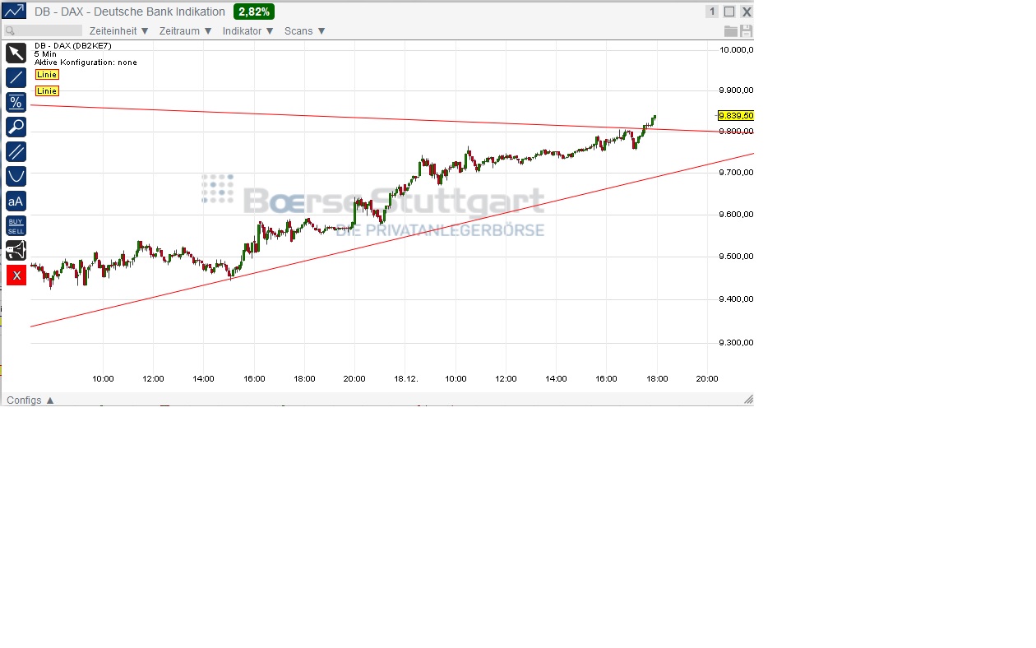Open the Zeiteinheit dropdown menu
This screenshot has height=648, width=1036.
tap(118, 31)
